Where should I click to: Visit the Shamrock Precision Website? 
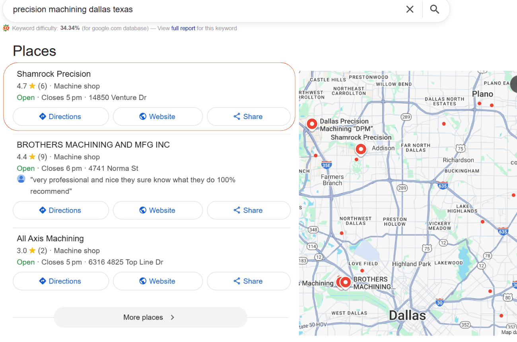point(158,117)
